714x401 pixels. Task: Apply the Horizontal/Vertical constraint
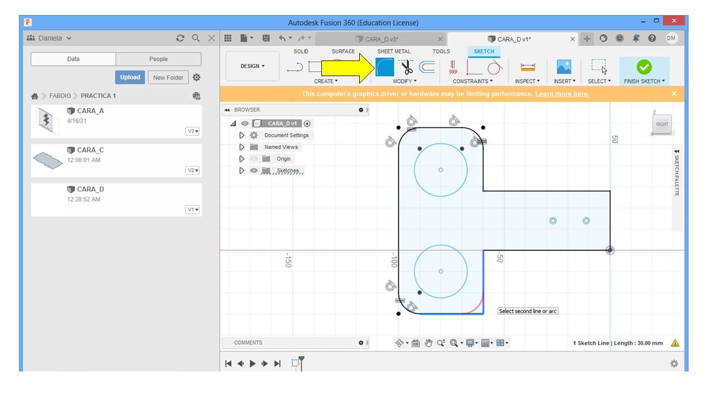(x=452, y=67)
